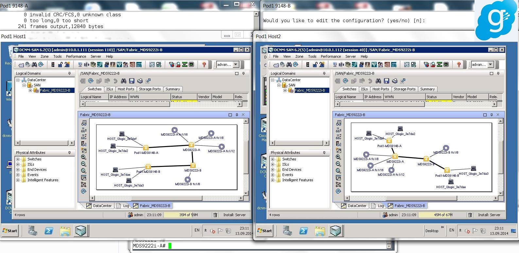Click the NP icon in Host1 toolbar

click(x=119, y=65)
